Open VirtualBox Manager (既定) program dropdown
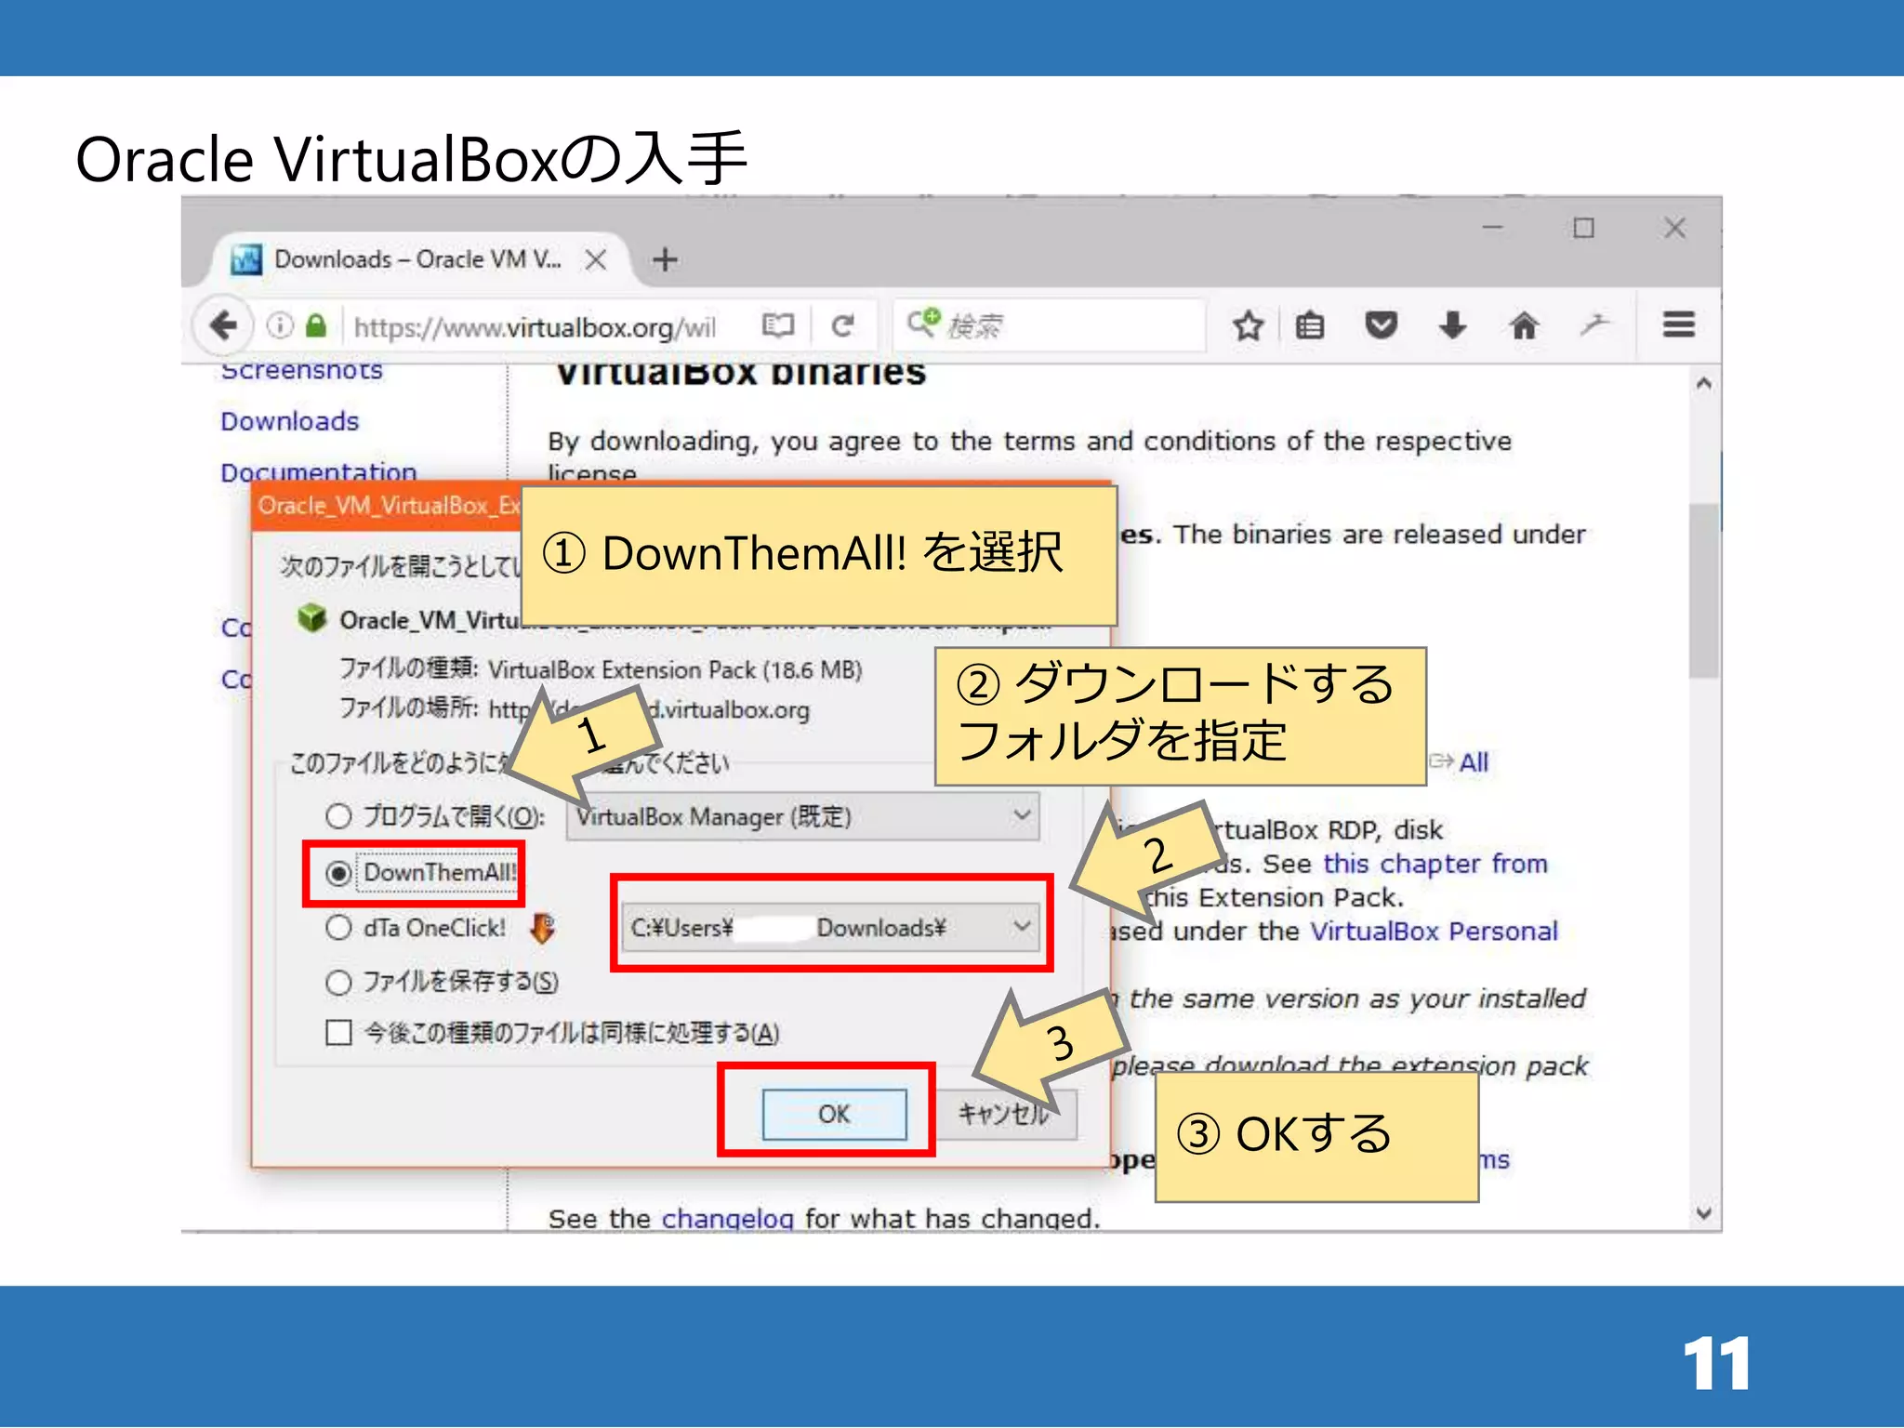Viewport: 1904px width, 1428px height. pyautogui.click(x=803, y=816)
